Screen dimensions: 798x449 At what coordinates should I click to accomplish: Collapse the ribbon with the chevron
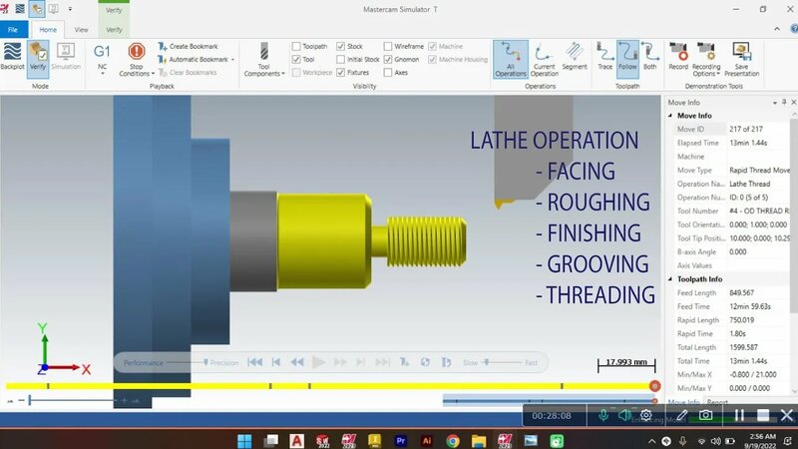(777, 29)
